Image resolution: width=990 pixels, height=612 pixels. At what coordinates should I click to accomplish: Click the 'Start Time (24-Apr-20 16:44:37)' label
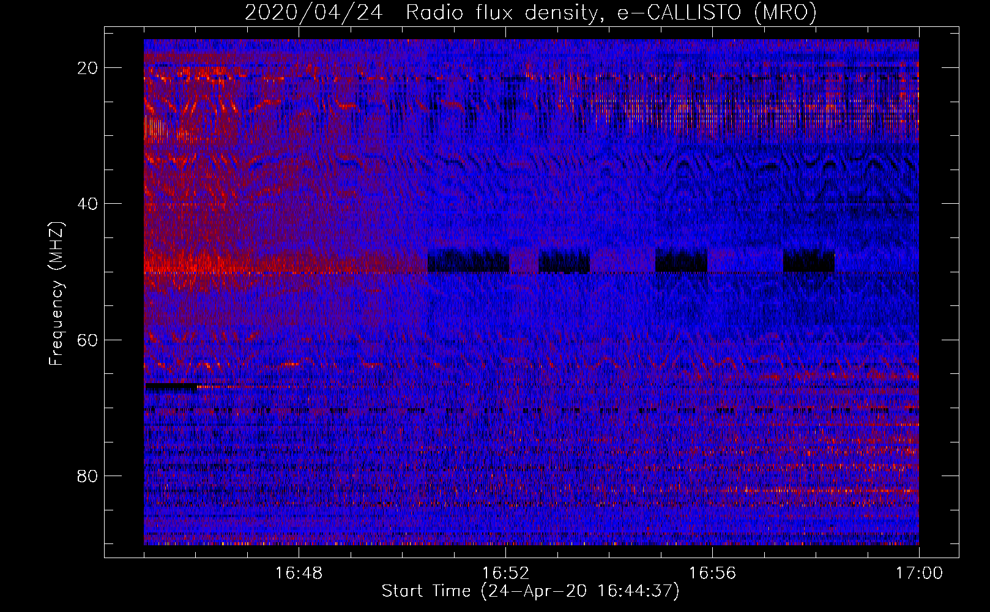tap(530, 591)
